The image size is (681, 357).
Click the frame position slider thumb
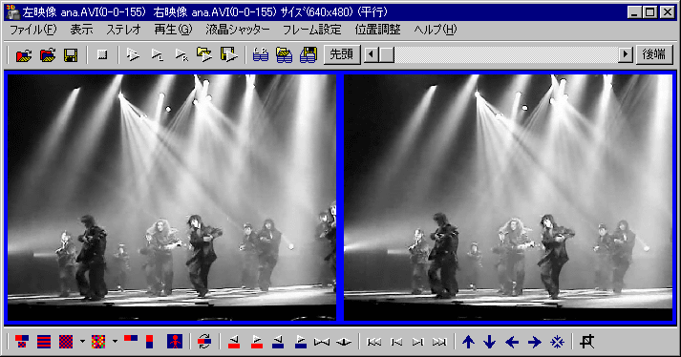tap(387, 54)
